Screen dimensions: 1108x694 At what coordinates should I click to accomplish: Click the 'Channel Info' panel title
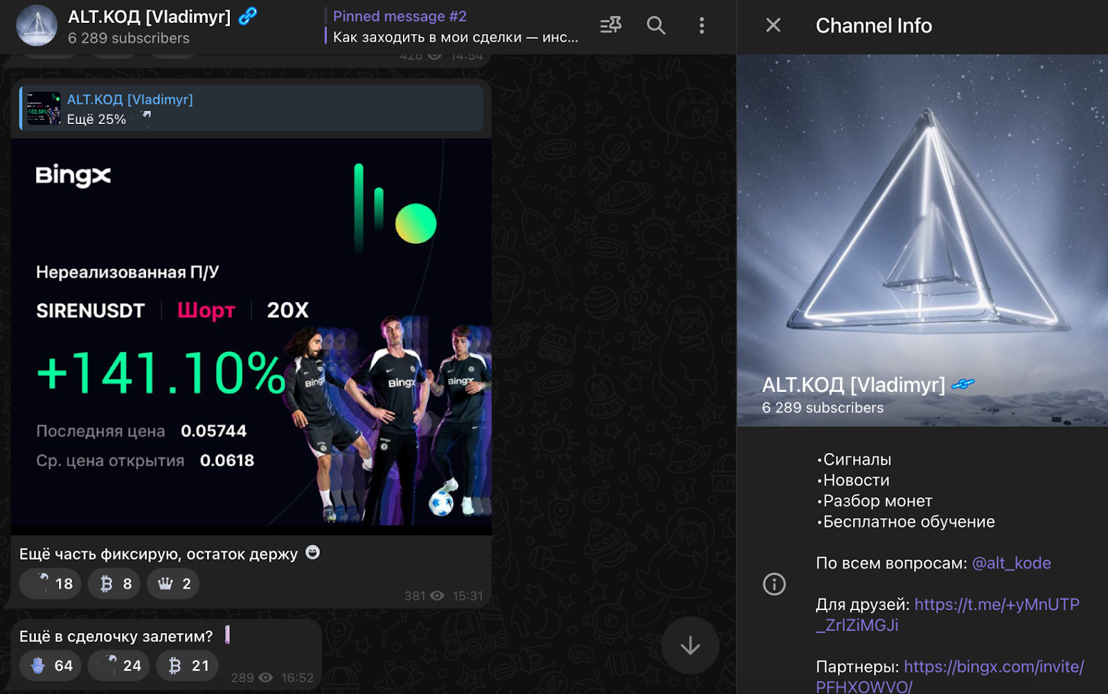874,26
